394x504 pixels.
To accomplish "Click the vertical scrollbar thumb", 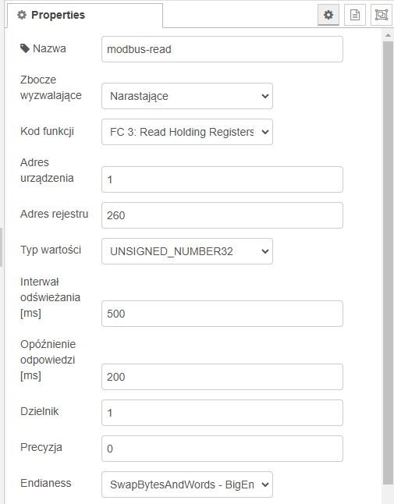I will click(388, 263).
